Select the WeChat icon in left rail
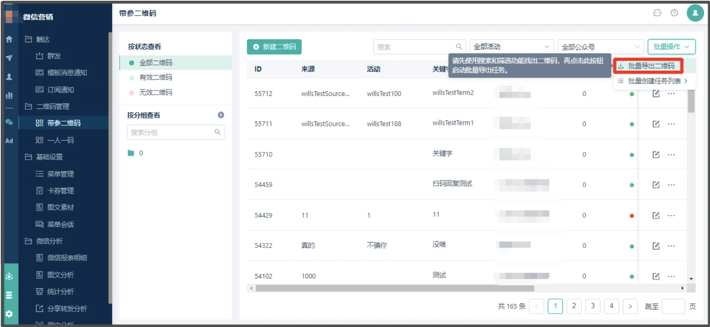Image resolution: width=710 pixels, height=327 pixels. point(9,122)
